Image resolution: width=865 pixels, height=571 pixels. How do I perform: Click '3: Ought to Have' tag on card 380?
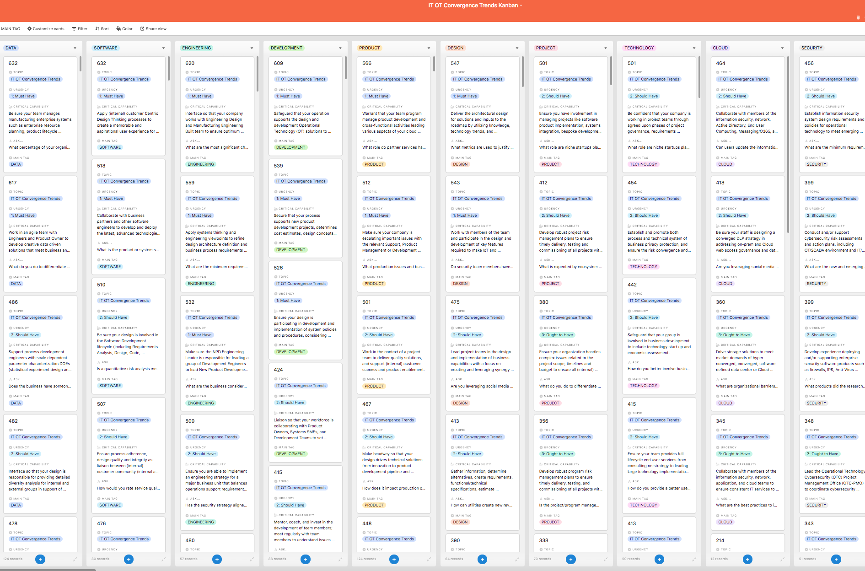tap(557, 335)
